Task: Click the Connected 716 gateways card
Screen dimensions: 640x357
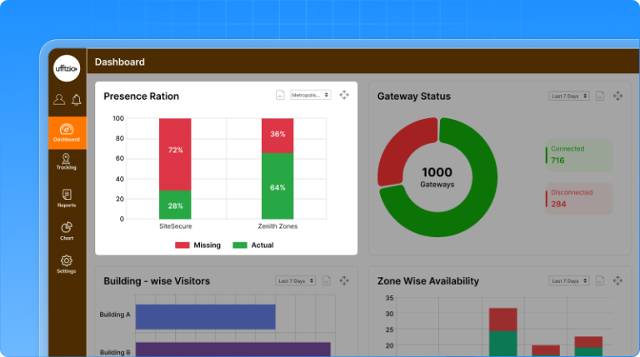Action: pos(578,155)
